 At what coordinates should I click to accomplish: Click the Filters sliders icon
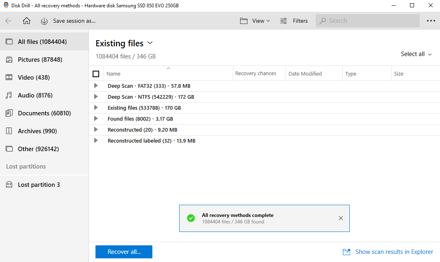[284, 21]
